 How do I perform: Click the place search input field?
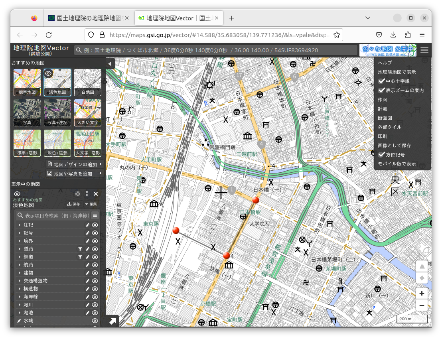pos(216,50)
